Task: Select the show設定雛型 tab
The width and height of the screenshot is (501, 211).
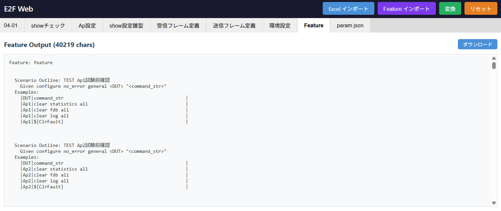Action: click(x=126, y=25)
